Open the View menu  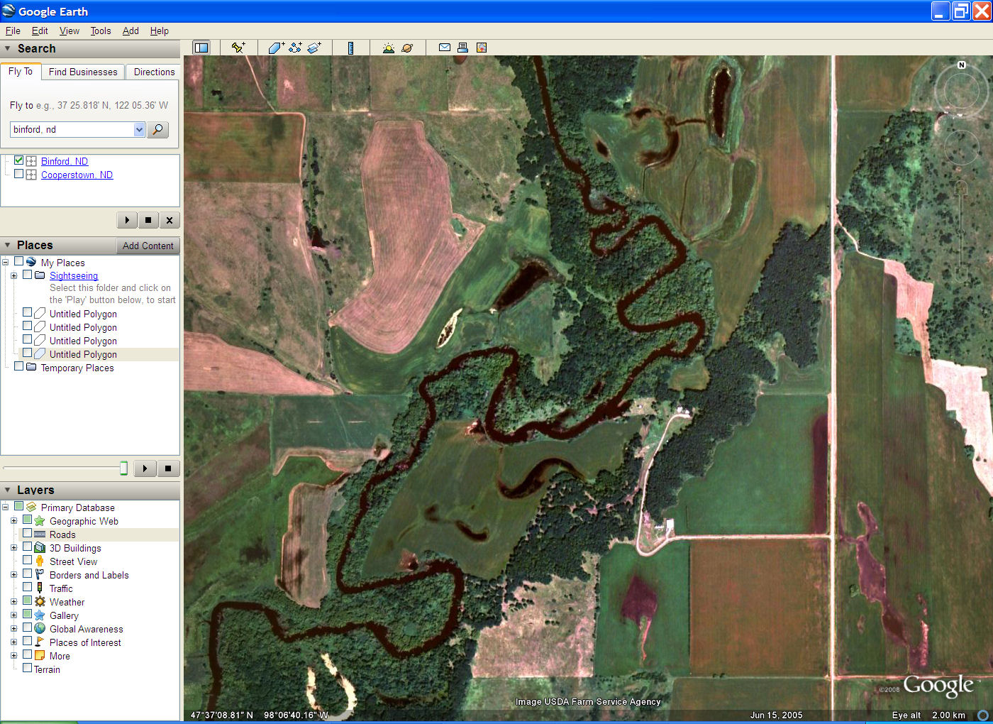[70, 31]
